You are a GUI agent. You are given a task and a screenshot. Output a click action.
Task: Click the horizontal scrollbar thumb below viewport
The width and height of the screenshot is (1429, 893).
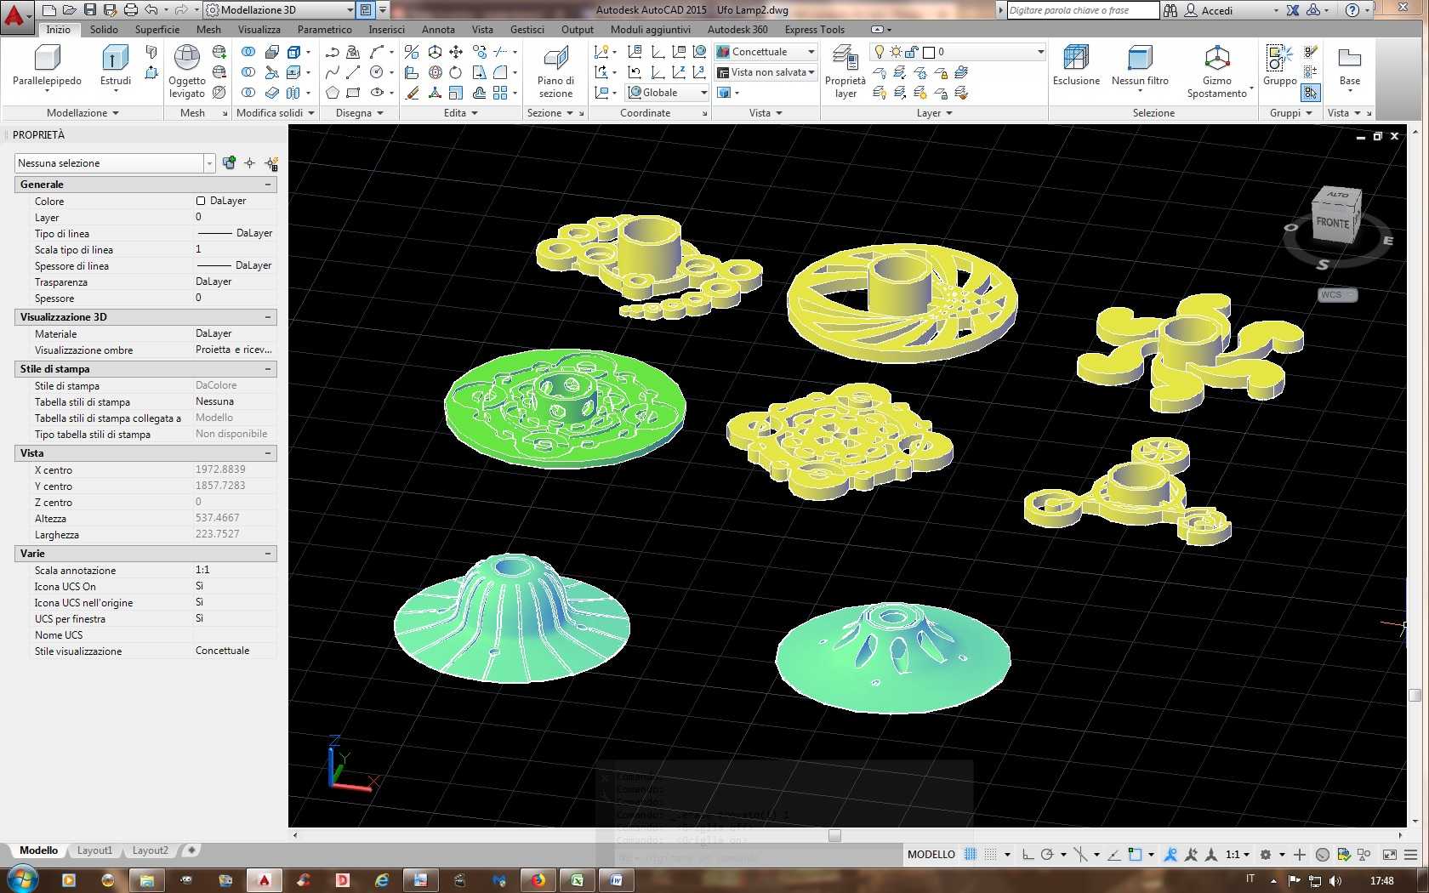coord(834,836)
